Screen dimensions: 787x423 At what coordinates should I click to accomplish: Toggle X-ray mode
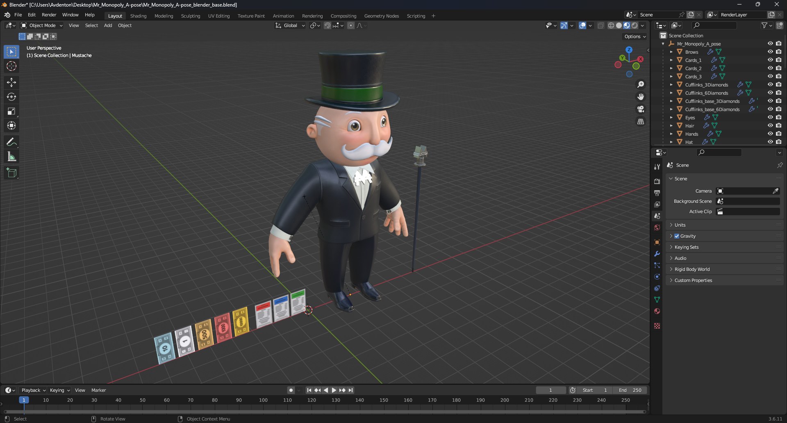[600, 25]
